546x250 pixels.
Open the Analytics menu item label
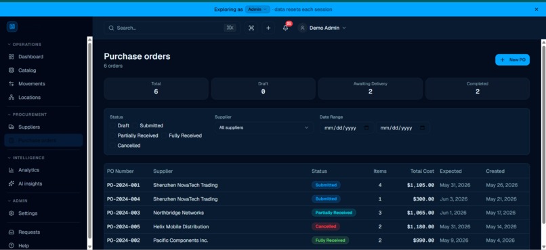(x=29, y=170)
